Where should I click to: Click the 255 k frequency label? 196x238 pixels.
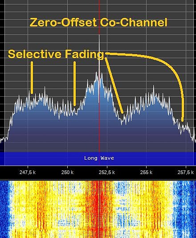click(x=146, y=172)
